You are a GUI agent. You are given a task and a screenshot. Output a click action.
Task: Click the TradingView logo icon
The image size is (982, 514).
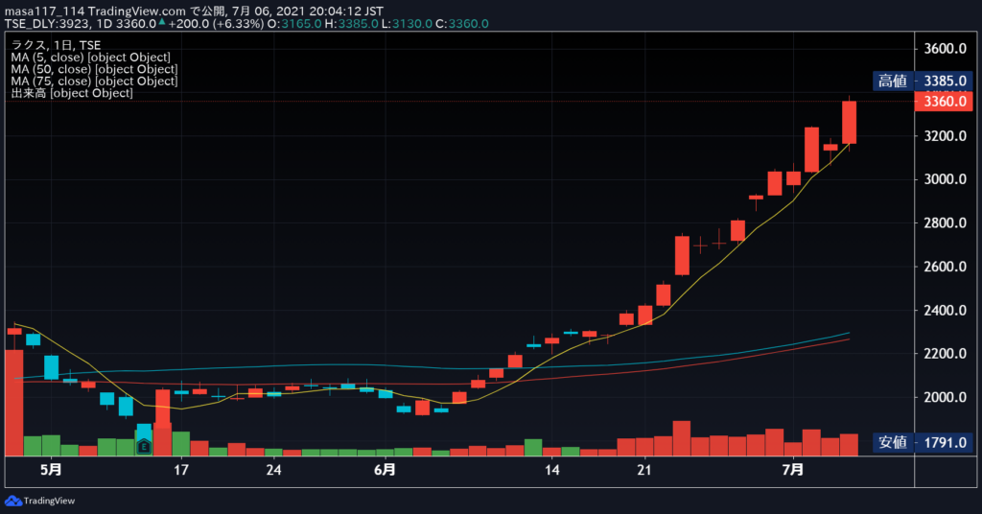12,501
